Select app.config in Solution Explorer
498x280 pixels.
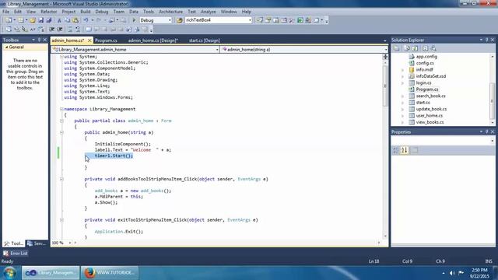(426, 57)
